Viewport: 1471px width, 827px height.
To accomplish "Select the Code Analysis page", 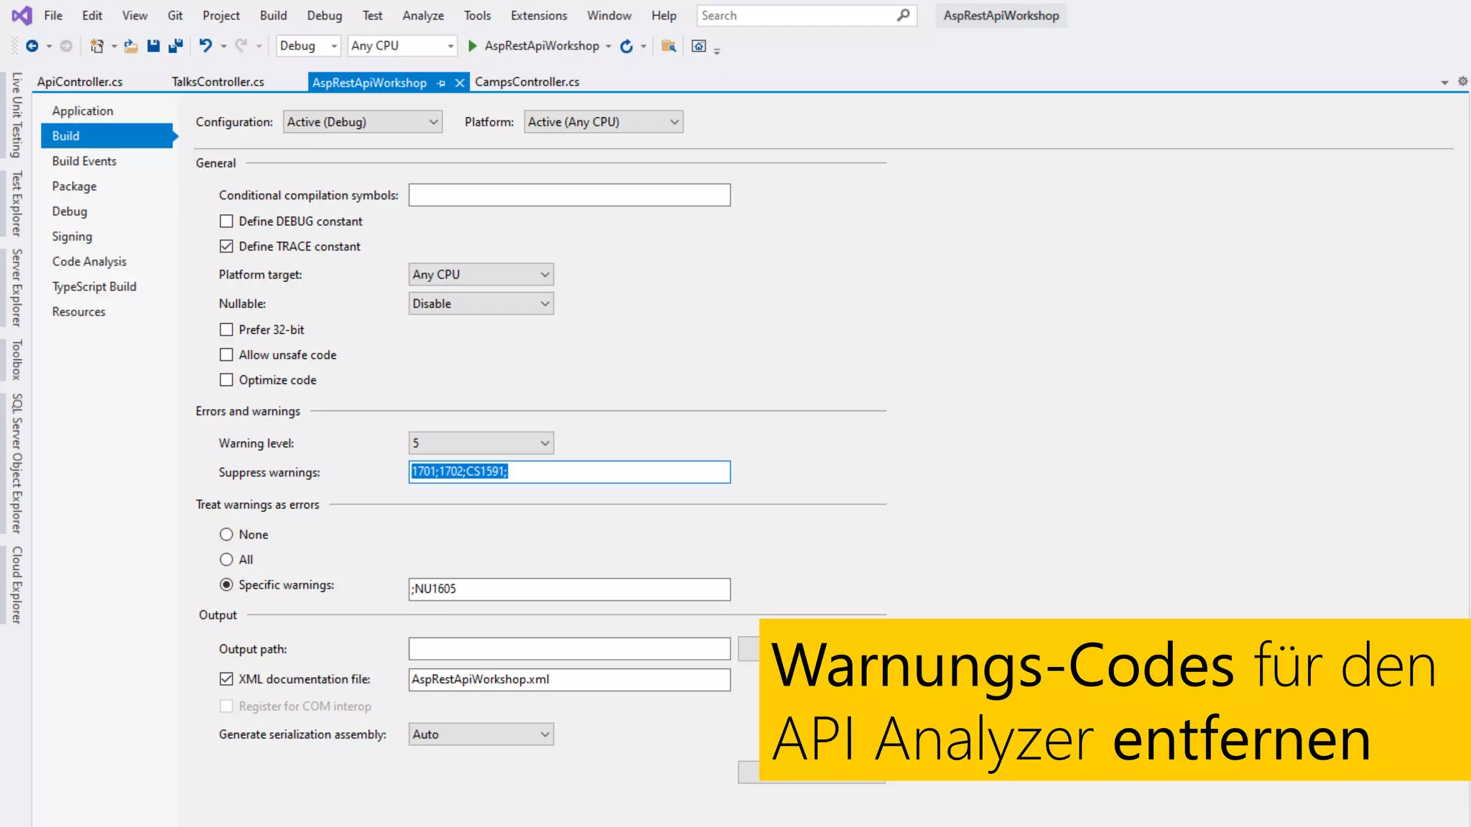I will point(89,261).
